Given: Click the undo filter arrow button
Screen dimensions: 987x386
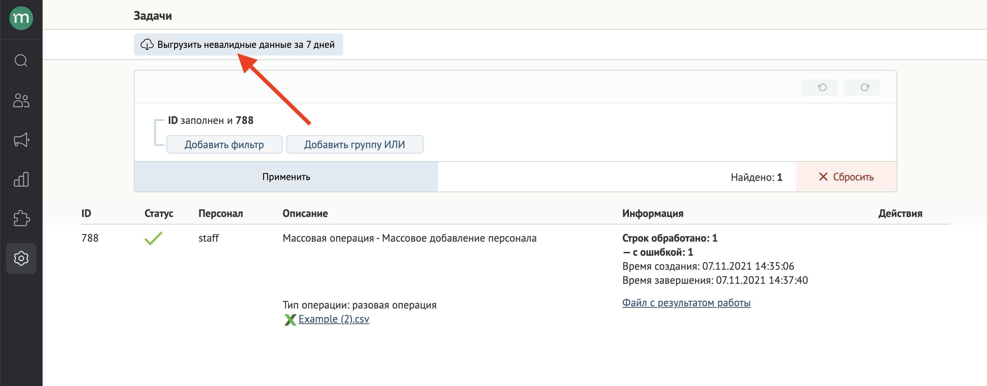Looking at the screenshot, I should point(820,87).
